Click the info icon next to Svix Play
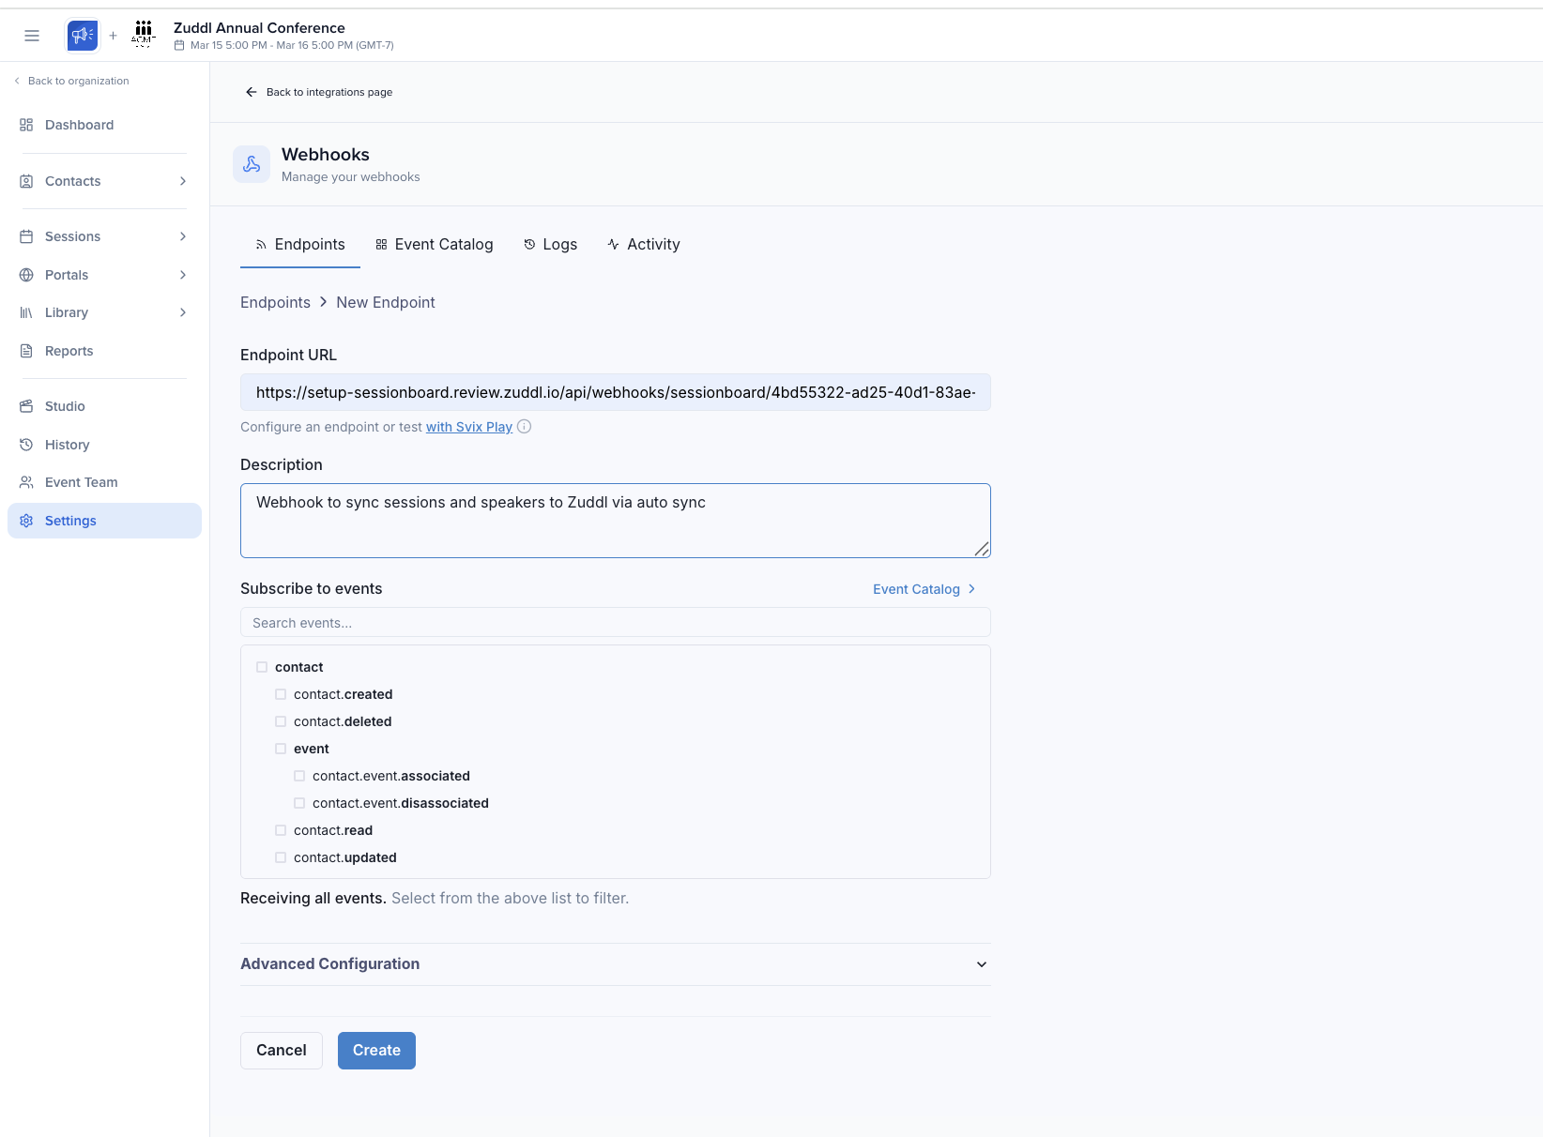 pos(525,427)
